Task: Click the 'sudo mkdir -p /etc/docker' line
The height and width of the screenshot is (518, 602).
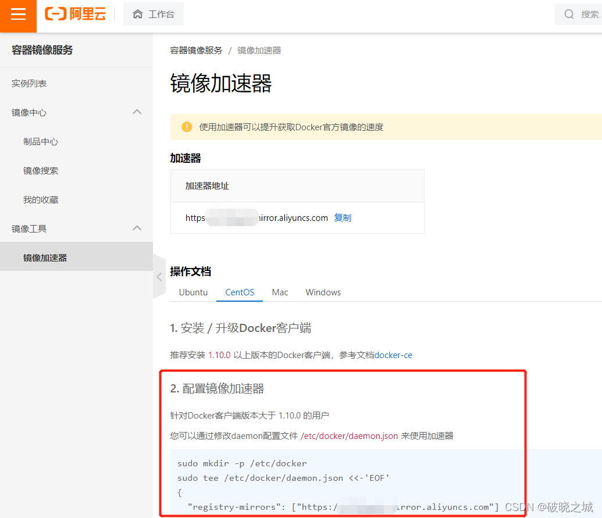Action: point(242,463)
